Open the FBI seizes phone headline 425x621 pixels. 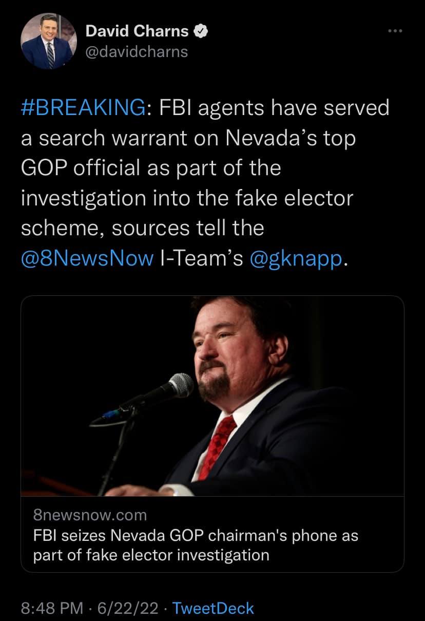click(195, 536)
